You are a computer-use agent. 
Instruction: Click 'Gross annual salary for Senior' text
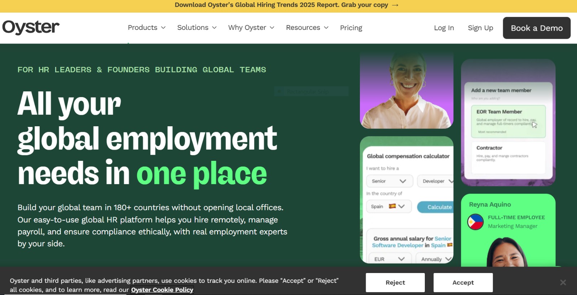(x=412, y=239)
